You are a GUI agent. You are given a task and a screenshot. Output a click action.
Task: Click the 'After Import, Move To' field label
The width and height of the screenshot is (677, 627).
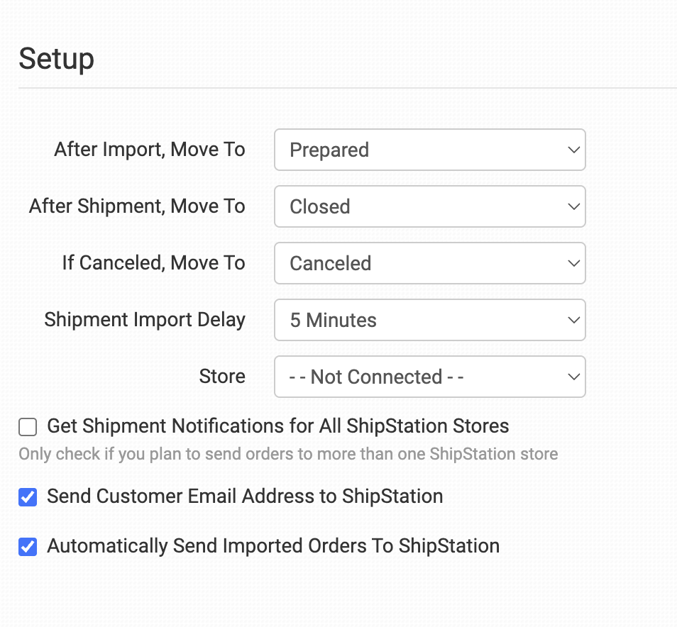click(150, 150)
